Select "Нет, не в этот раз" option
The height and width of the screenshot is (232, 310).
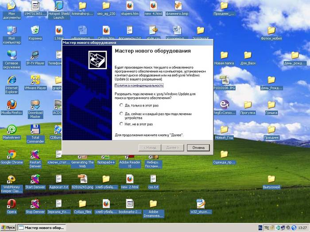pos(122,124)
